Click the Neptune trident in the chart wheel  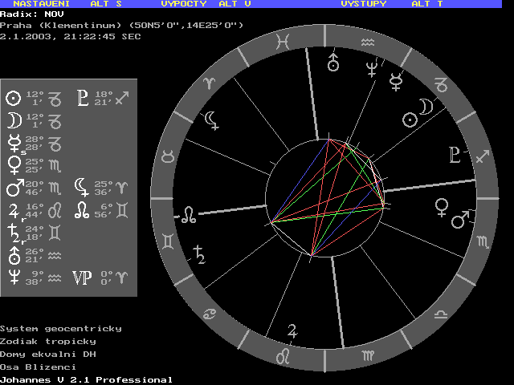[371, 68]
